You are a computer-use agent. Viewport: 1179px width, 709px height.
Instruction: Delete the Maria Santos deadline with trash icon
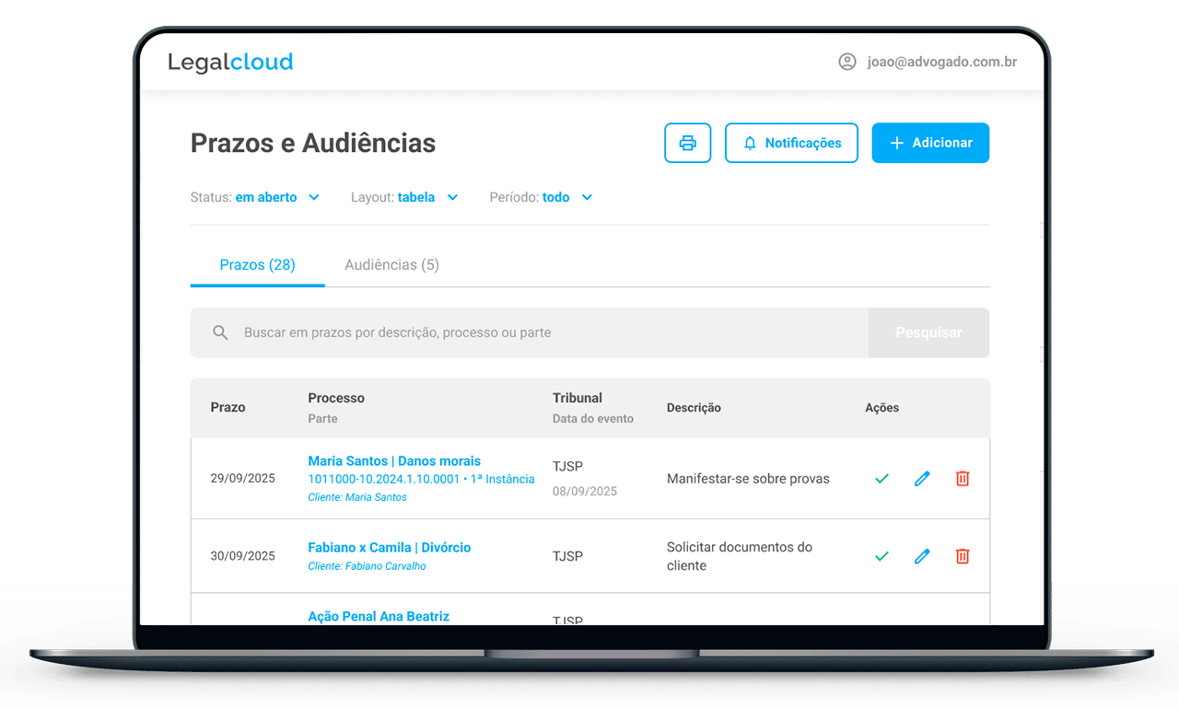(x=962, y=478)
